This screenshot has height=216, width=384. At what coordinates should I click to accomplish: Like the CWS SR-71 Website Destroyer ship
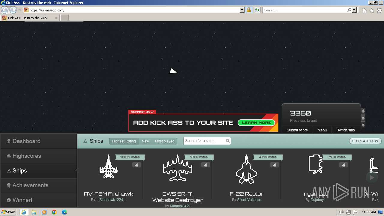pyautogui.click(x=205, y=165)
